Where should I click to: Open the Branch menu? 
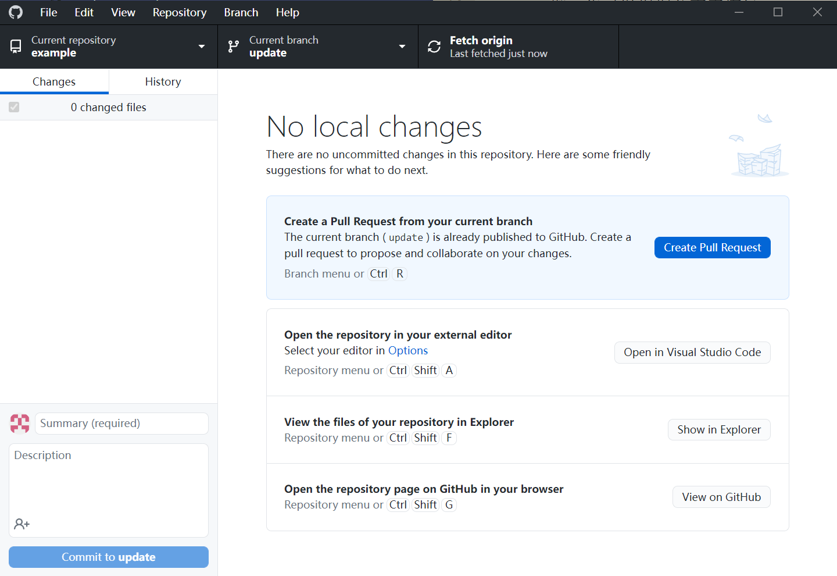pyautogui.click(x=241, y=12)
